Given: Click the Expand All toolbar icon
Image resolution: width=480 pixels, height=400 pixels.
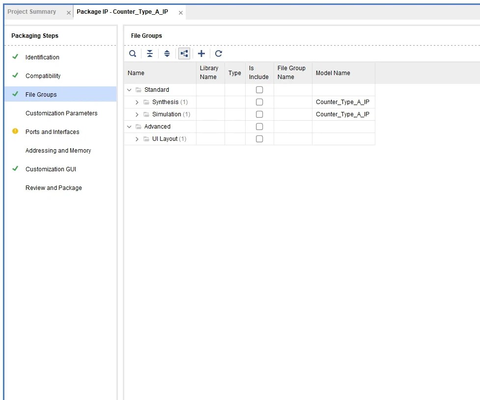Looking at the screenshot, I should tap(167, 53).
